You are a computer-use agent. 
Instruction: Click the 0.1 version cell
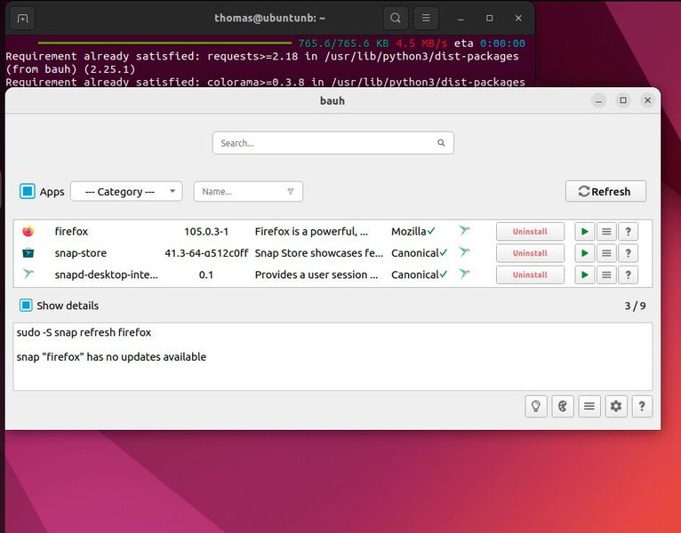[206, 274]
